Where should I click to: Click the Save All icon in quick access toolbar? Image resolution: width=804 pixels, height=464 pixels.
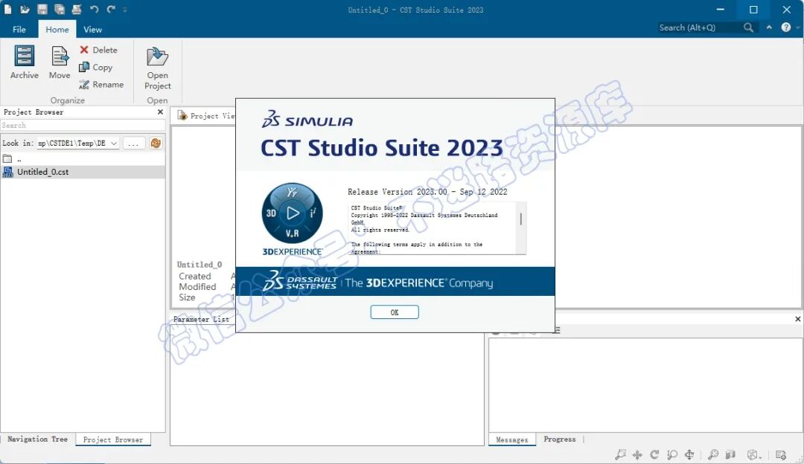click(60, 9)
